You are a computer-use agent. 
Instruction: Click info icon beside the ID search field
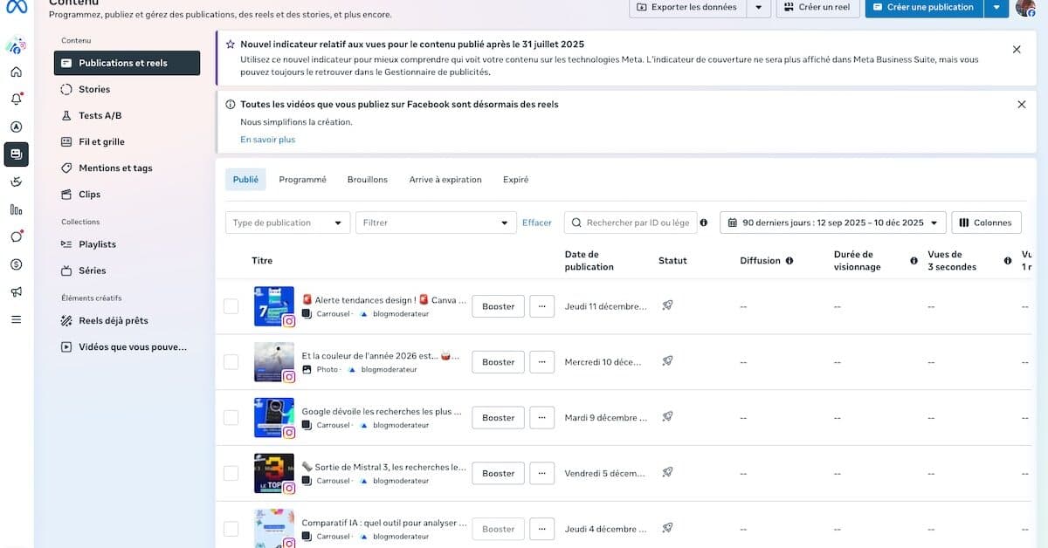point(704,223)
